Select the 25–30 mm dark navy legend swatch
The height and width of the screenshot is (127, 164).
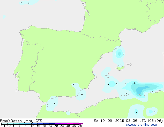[52, 124]
